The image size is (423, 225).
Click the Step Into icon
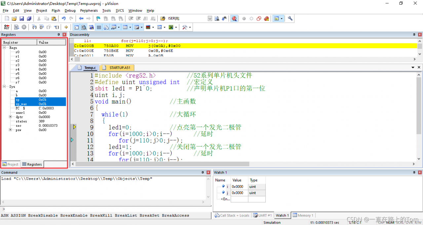(34, 27)
